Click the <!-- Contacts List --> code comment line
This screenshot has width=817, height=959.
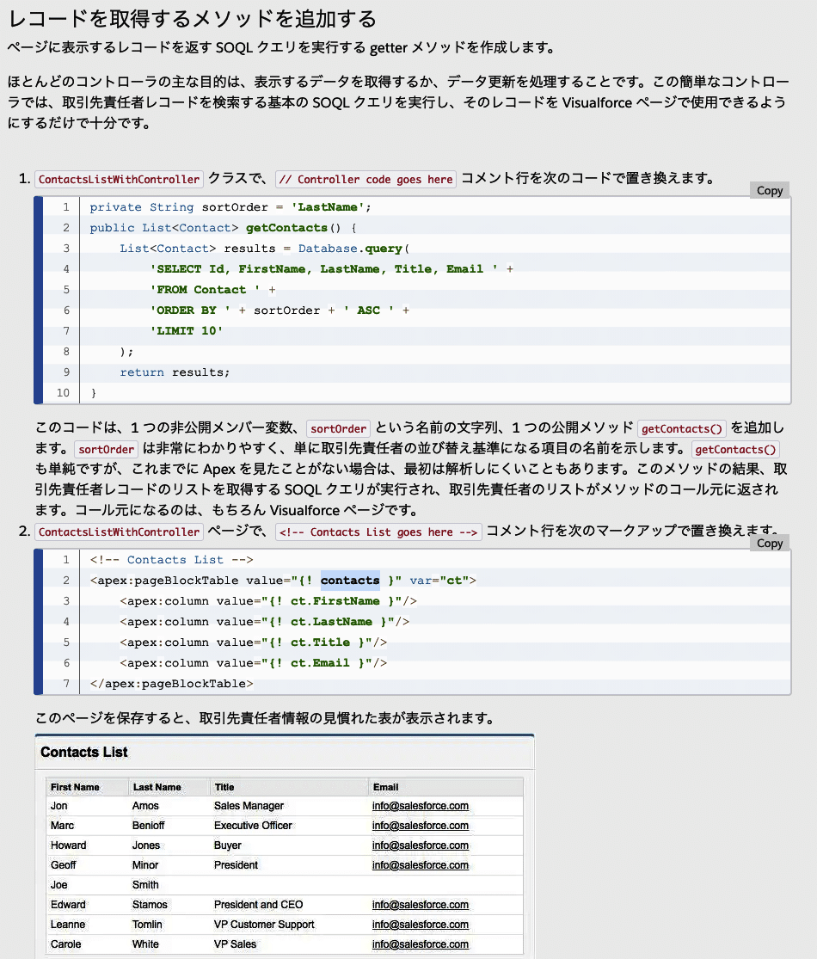(x=171, y=560)
